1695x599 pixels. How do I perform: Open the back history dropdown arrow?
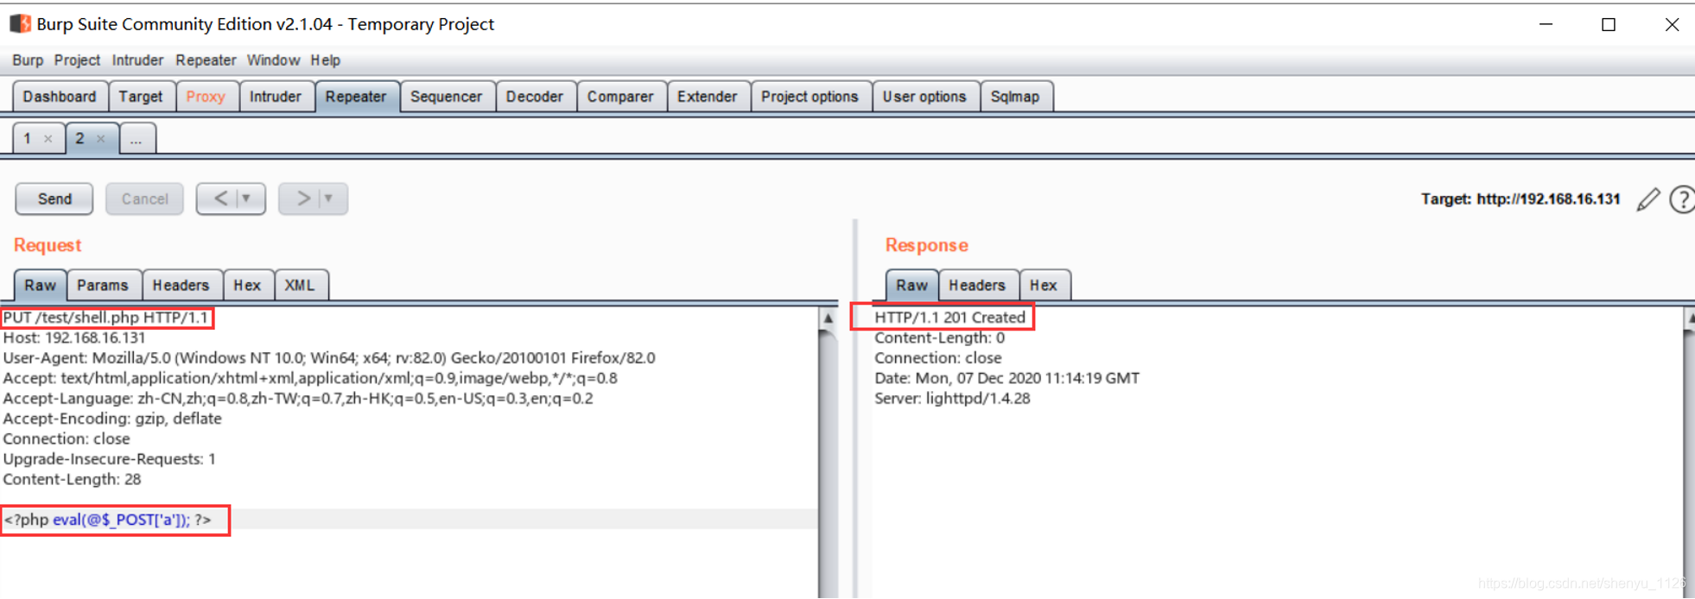(x=247, y=199)
